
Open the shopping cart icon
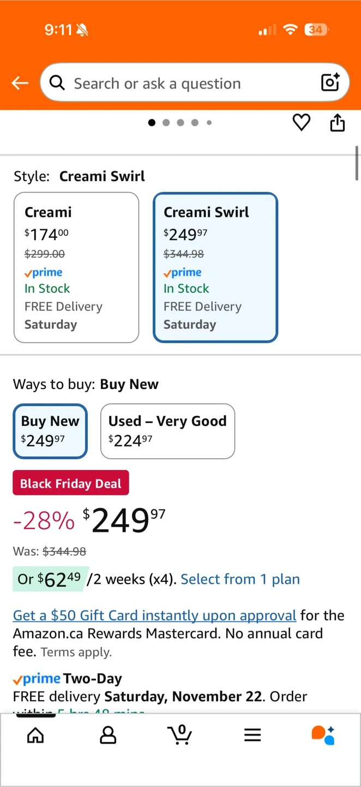pos(180,735)
